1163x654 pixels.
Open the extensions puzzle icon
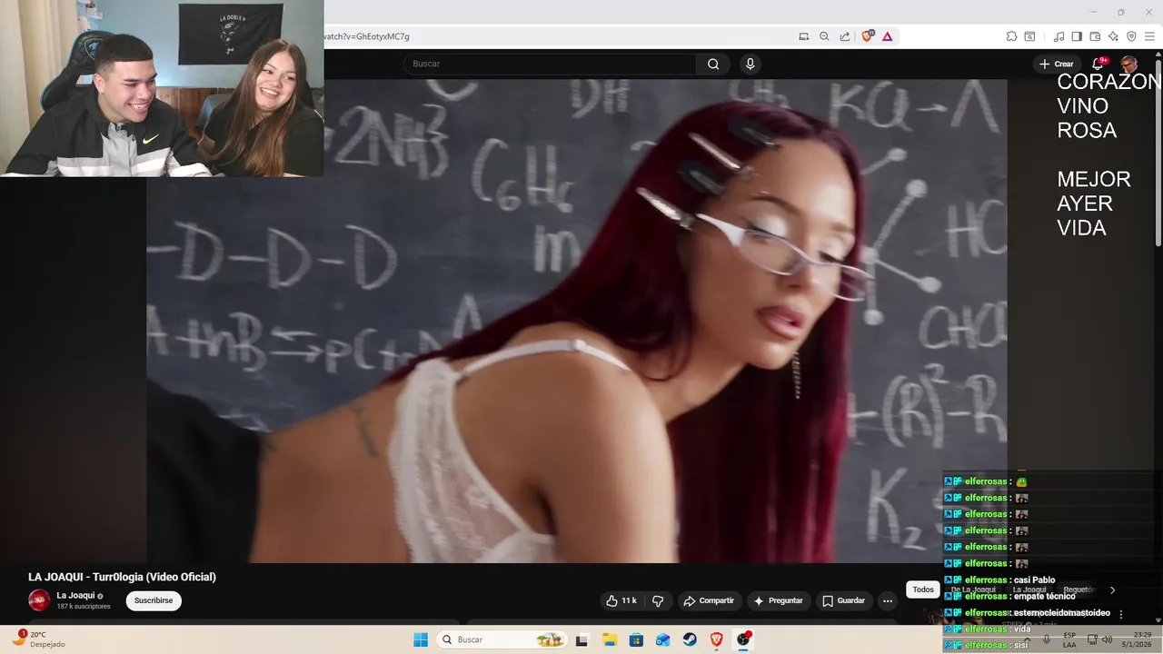[x=1011, y=36]
